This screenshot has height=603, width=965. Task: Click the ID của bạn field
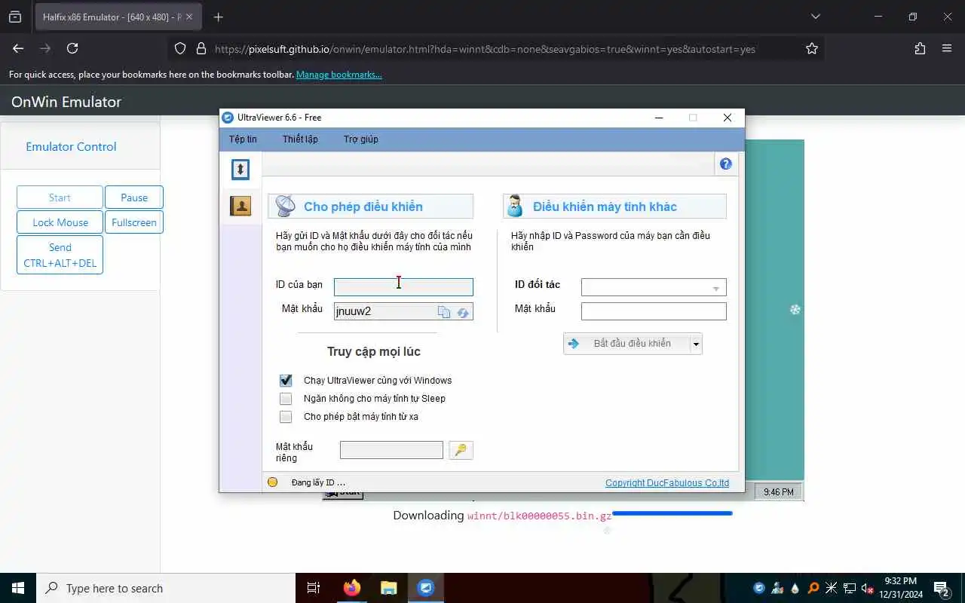pyautogui.click(x=403, y=287)
